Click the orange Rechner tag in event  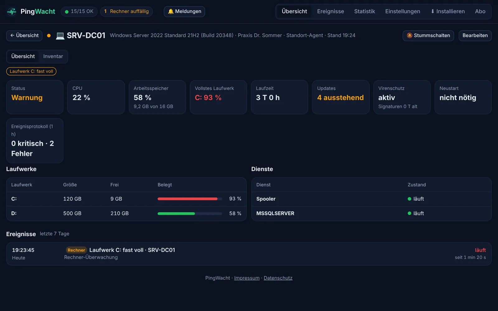click(76, 250)
